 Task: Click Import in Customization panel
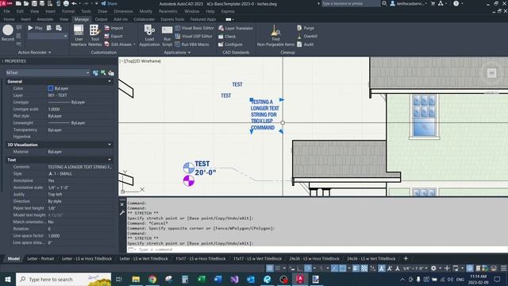114,29
